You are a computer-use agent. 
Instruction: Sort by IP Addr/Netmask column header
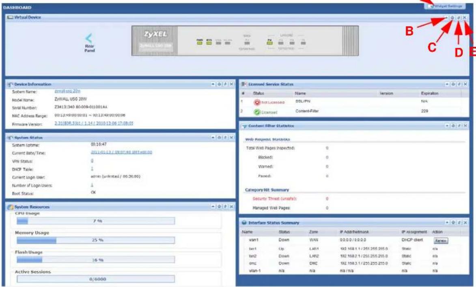pyautogui.click(x=354, y=232)
